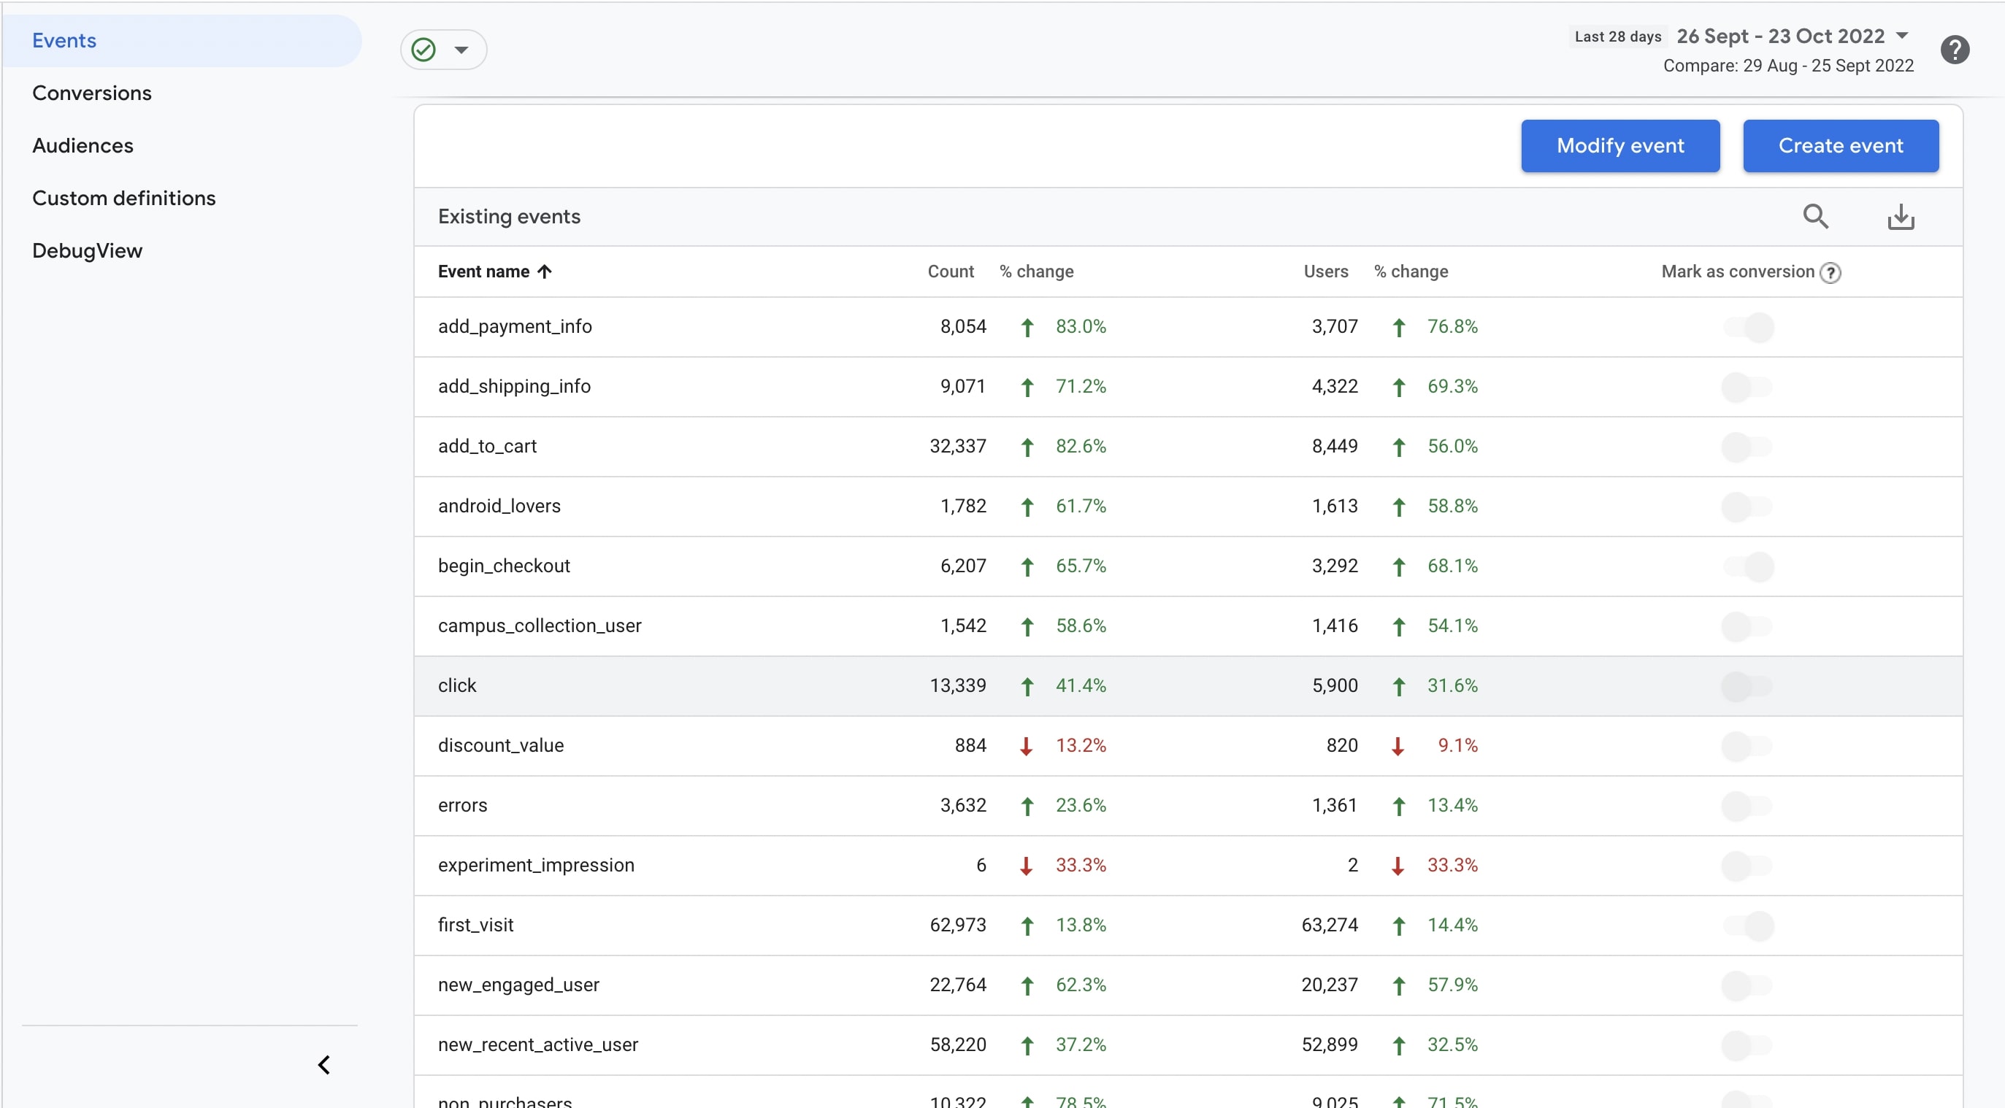Open the help question mark icon
Viewport: 2005px width, 1108px height.
tap(1955, 50)
